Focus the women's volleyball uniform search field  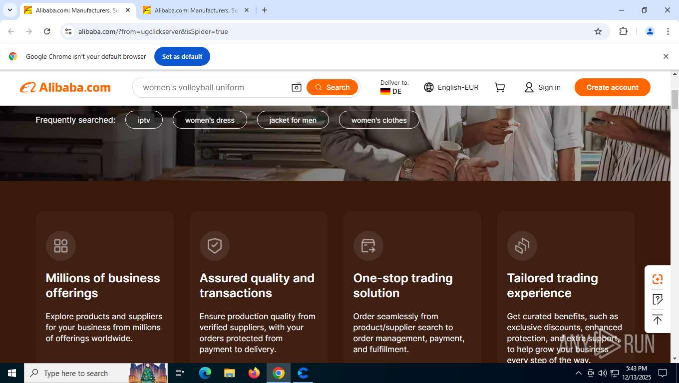(x=212, y=87)
